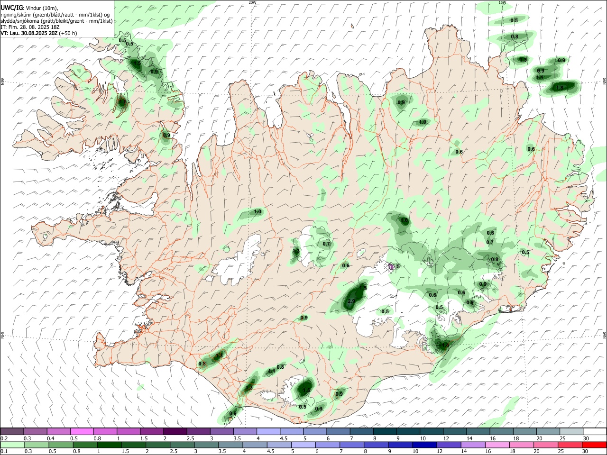Image resolution: width=607 pixels, height=455 pixels.
Task: Select the dark mauve swatch labelled 0.2
Action: click(x=12, y=432)
